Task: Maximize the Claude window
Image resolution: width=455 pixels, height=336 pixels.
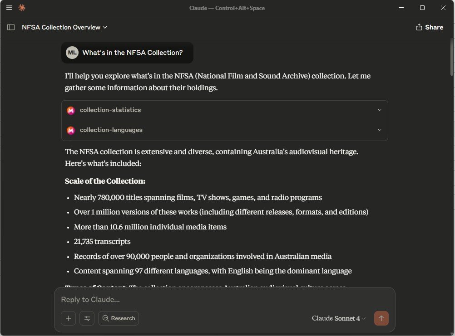Action: pos(422,8)
